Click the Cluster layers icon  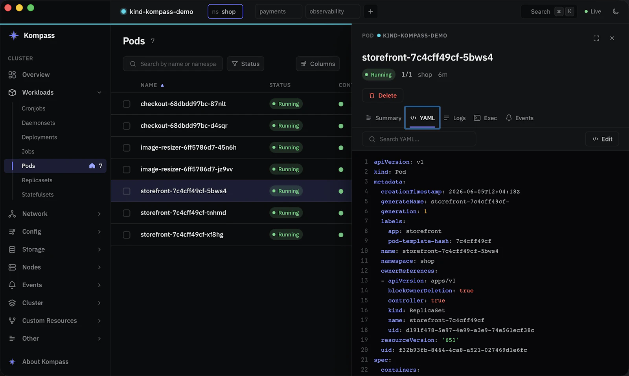(12, 303)
